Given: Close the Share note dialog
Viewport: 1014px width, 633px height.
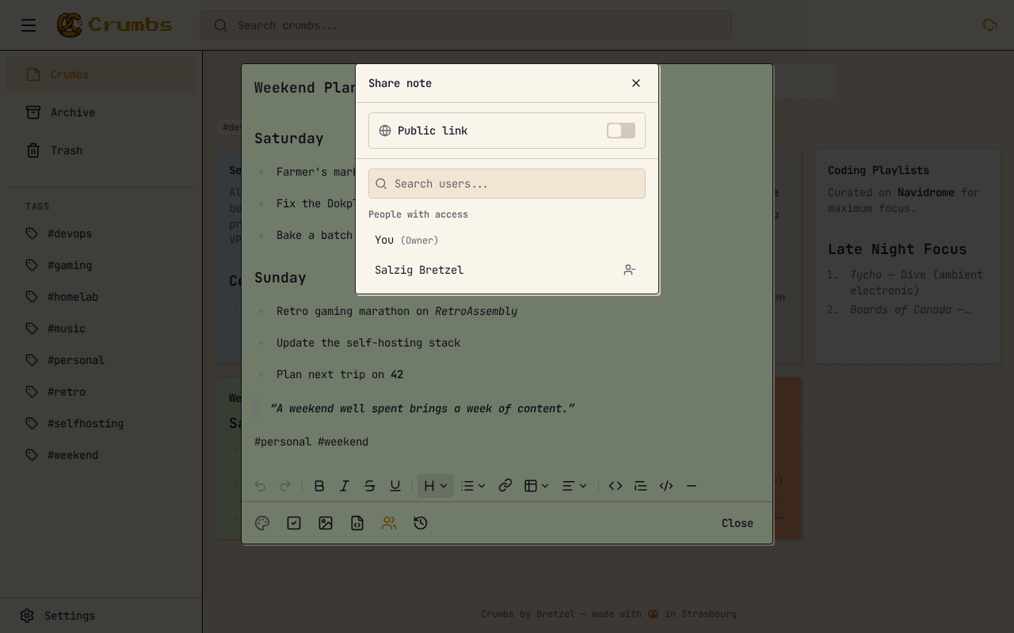Looking at the screenshot, I should click(x=636, y=83).
